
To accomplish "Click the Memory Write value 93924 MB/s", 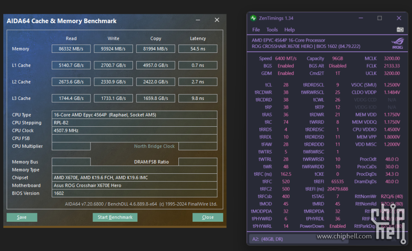I will pos(113,49).
